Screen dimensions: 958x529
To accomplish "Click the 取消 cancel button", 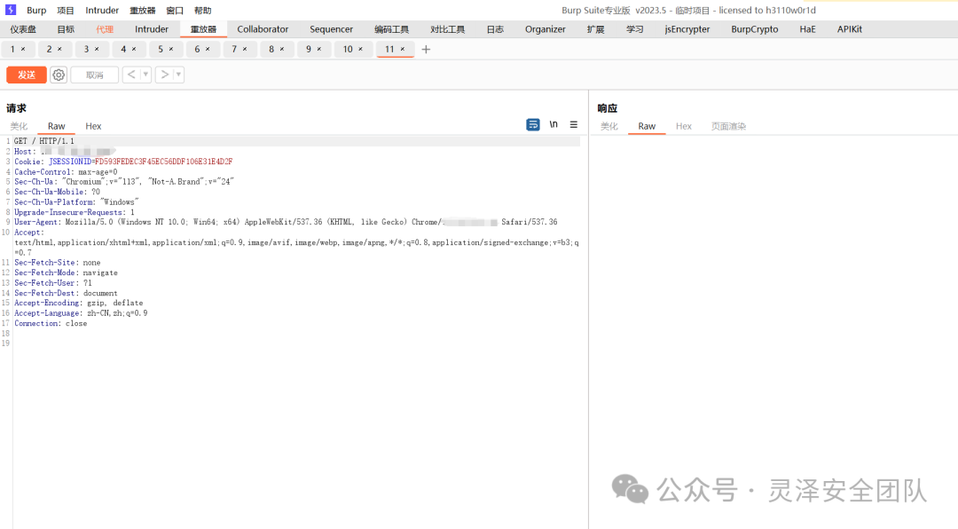I will (95, 75).
